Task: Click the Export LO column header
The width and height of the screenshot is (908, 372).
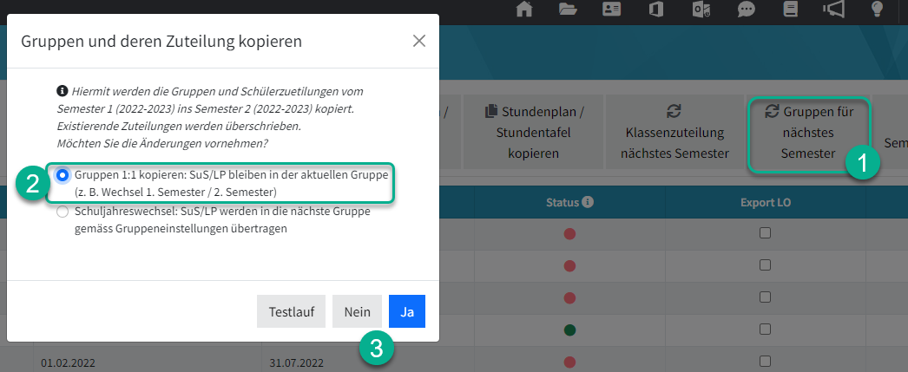Action: pos(766,203)
